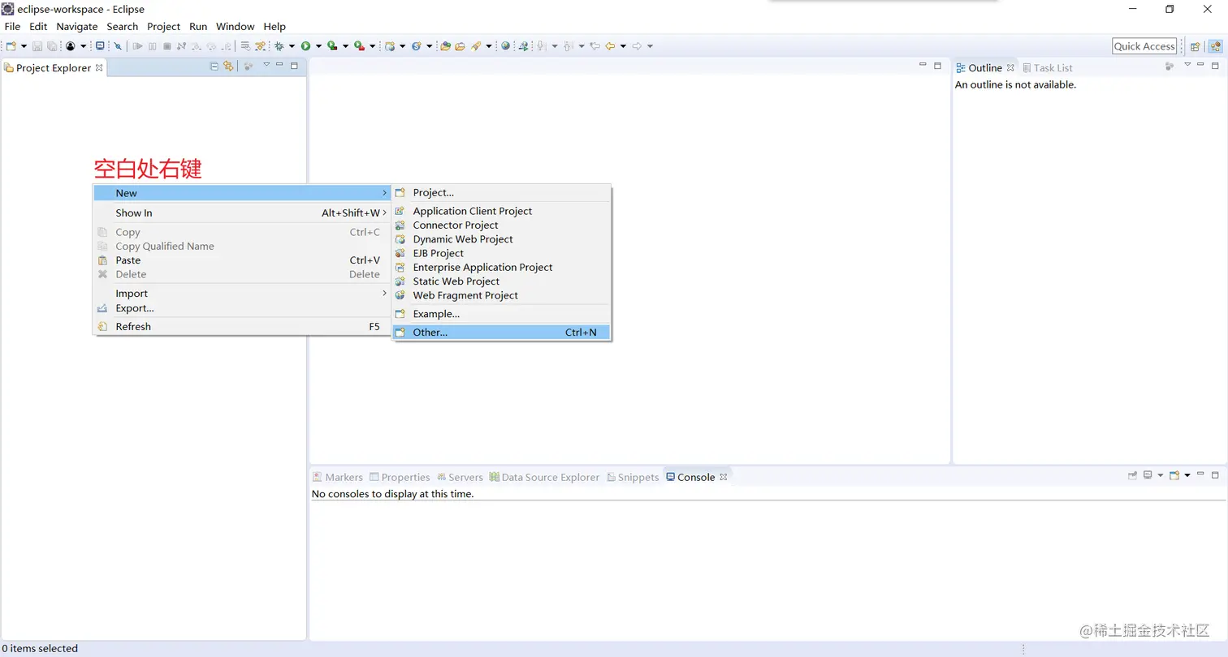The image size is (1228, 657).
Task: Open Project Explorer View Menu triangle
Action: (266, 65)
